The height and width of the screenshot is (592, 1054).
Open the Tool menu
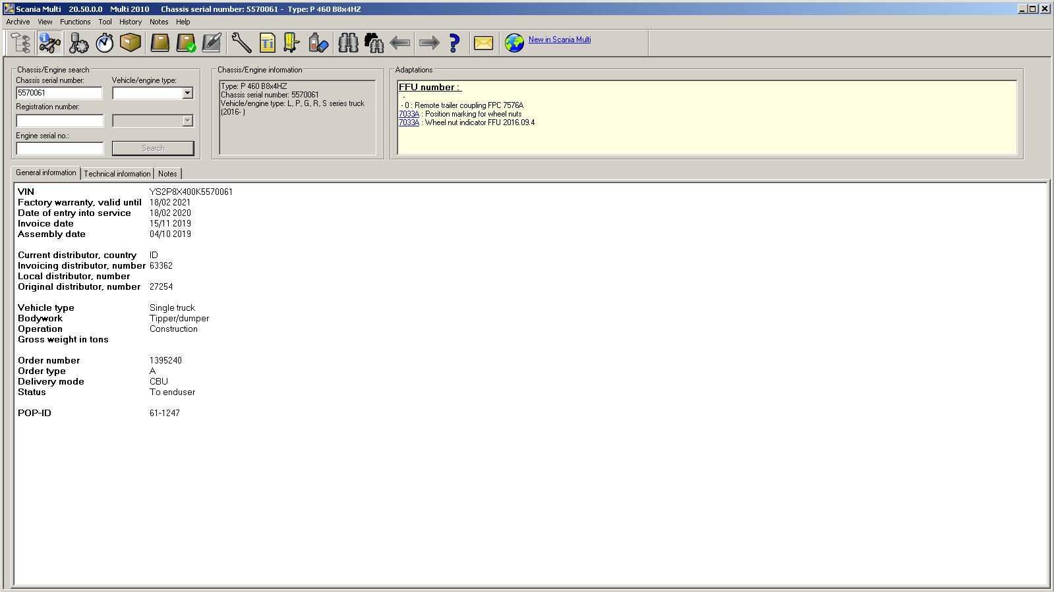[105, 22]
